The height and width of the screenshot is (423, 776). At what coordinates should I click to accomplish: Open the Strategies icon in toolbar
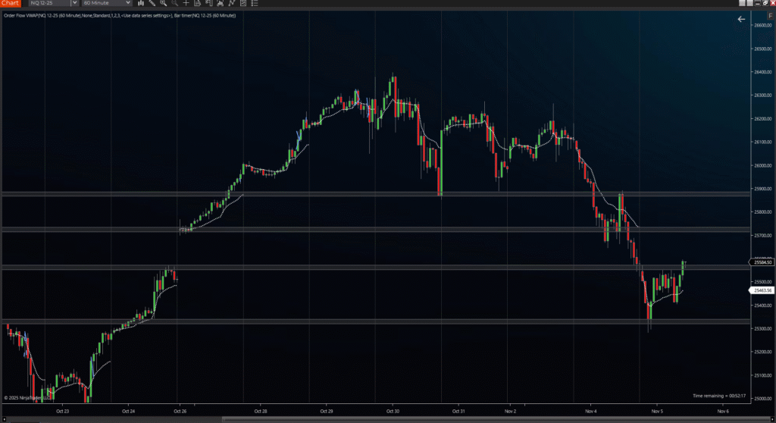point(220,3)
